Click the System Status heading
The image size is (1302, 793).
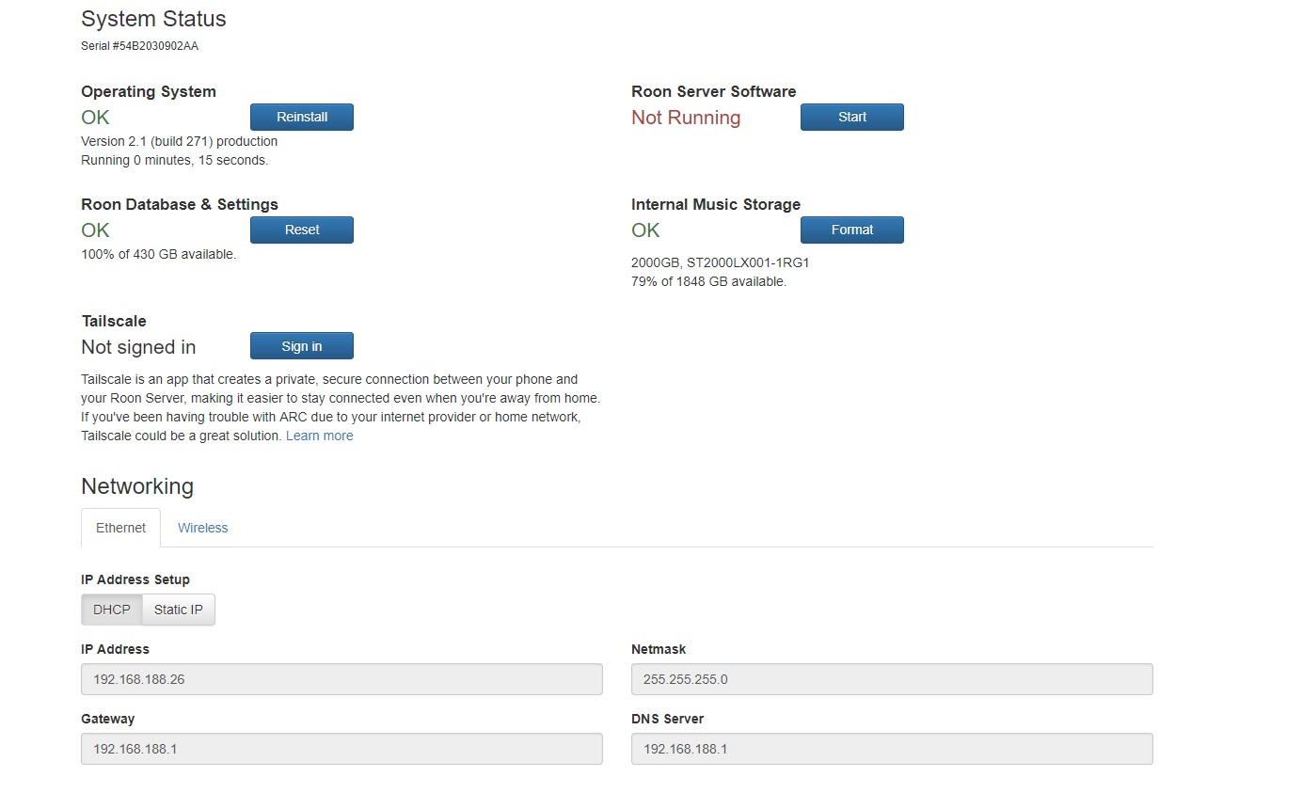153,19
